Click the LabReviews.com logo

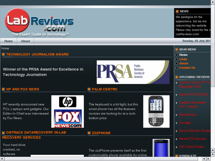(x=39, y=22)
